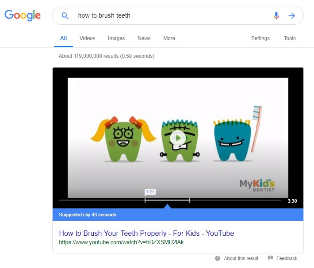The image size is (314, 268).
Task: Open the News tab
Action: pyautogui.click(x=144, y=38)
